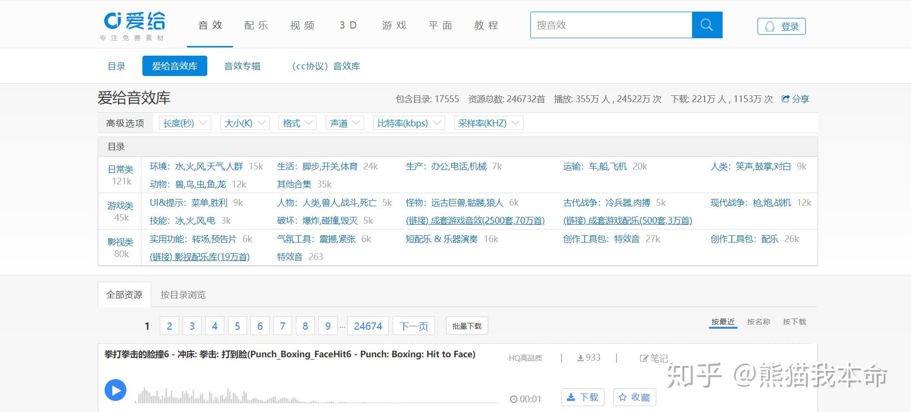
Task: Click the 批量下载 batch download button
Action: click(467, 326)
